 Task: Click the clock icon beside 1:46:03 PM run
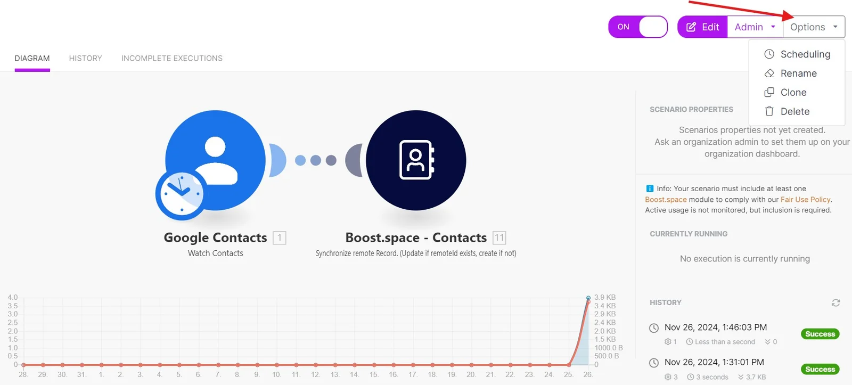tap(654, 328)
